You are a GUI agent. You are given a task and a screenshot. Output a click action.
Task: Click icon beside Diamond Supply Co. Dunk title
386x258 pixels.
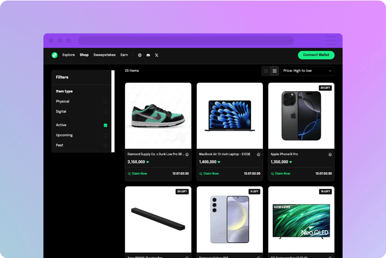pos(187,154)
